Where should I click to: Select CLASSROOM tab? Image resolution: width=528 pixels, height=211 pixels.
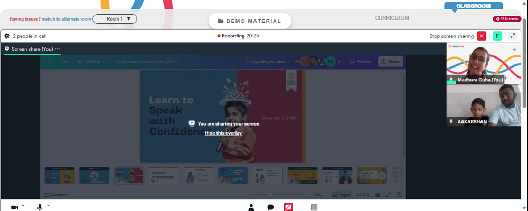[x=473, y=6]
